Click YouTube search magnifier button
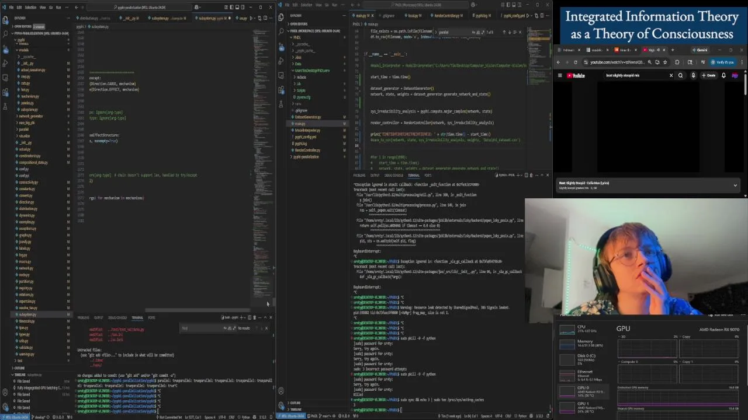This screenshot has width=748, height=420. pyautogui.click(x=680, y=75)
